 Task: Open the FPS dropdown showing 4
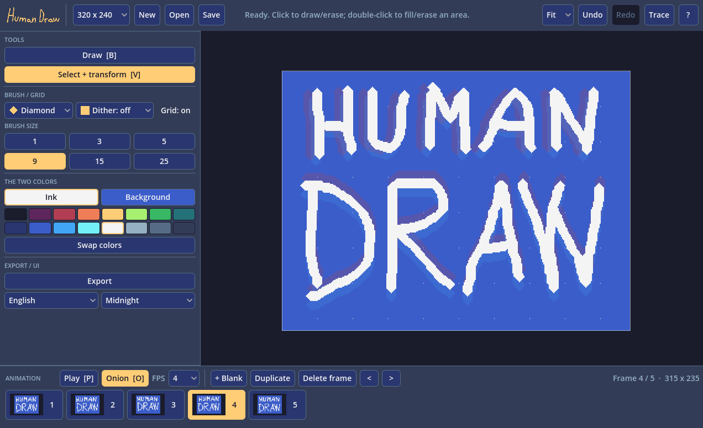tap(184, 378)
